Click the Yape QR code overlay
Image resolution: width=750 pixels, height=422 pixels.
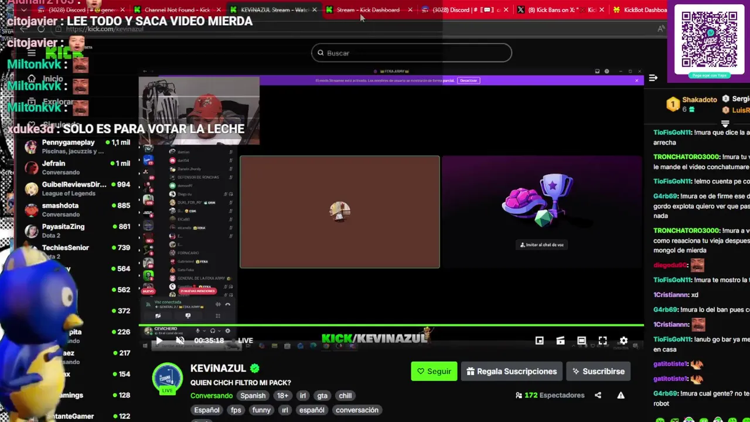(x=710, y=40)
